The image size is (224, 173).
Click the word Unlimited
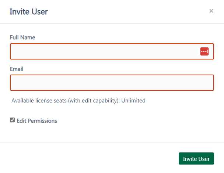coord(133,101)
